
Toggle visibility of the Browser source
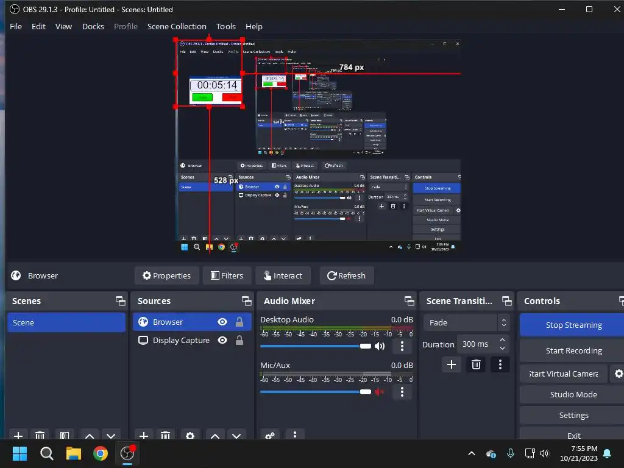click(222, 322)
